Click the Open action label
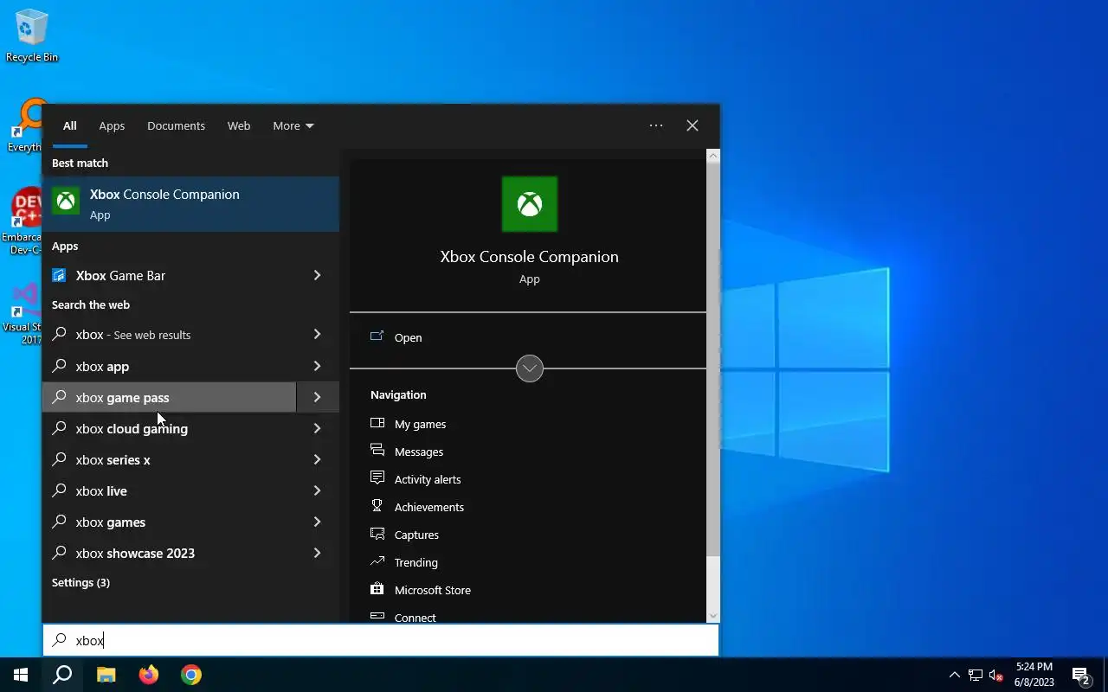The image size is (1108, 692). click(408, 337)
